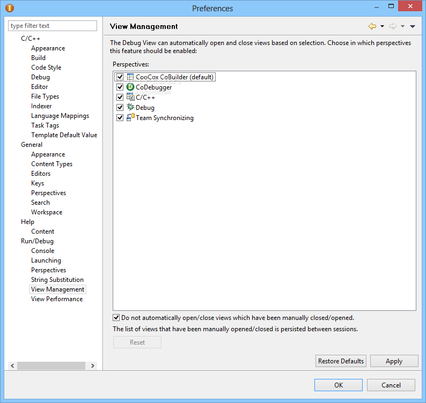The width and height of the screenshot is (426, 403).
Task: Select Launching preferences page
Action: pyautogui.click(x=46, y=260)
